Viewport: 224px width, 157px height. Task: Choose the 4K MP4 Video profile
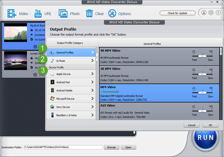(144, 56)
